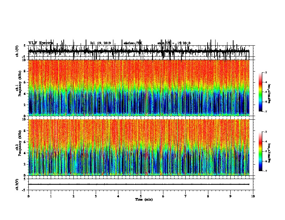Click the x-axis tick label "3"
Screen dimensions: 285x220
coord(96,196)
